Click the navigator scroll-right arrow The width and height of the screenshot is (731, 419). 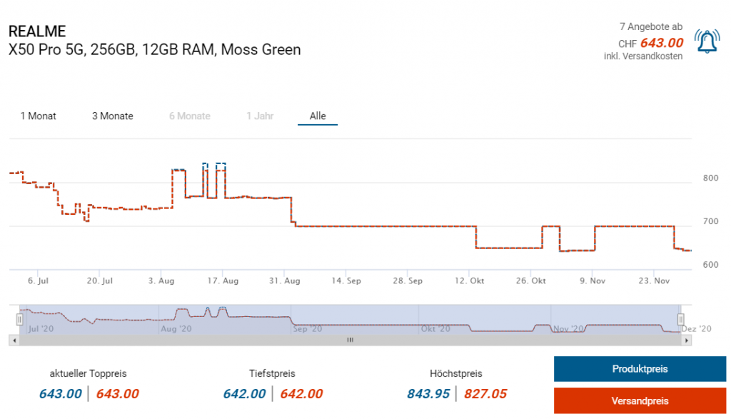tap(687, 340)
